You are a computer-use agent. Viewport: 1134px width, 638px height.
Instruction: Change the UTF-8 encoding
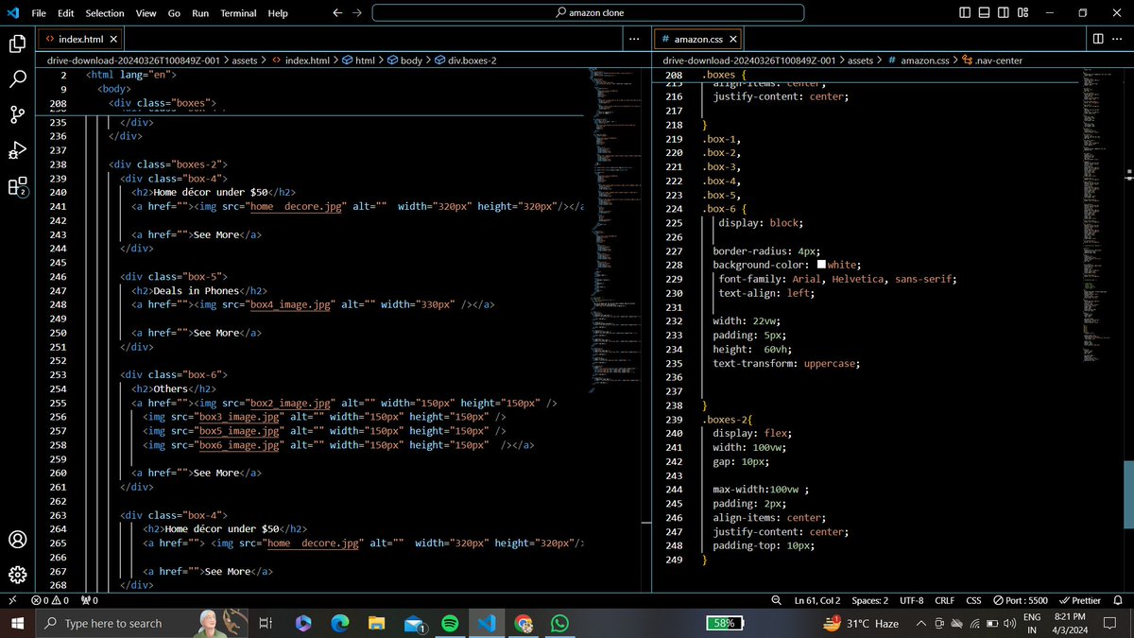(x=912, y=600)
